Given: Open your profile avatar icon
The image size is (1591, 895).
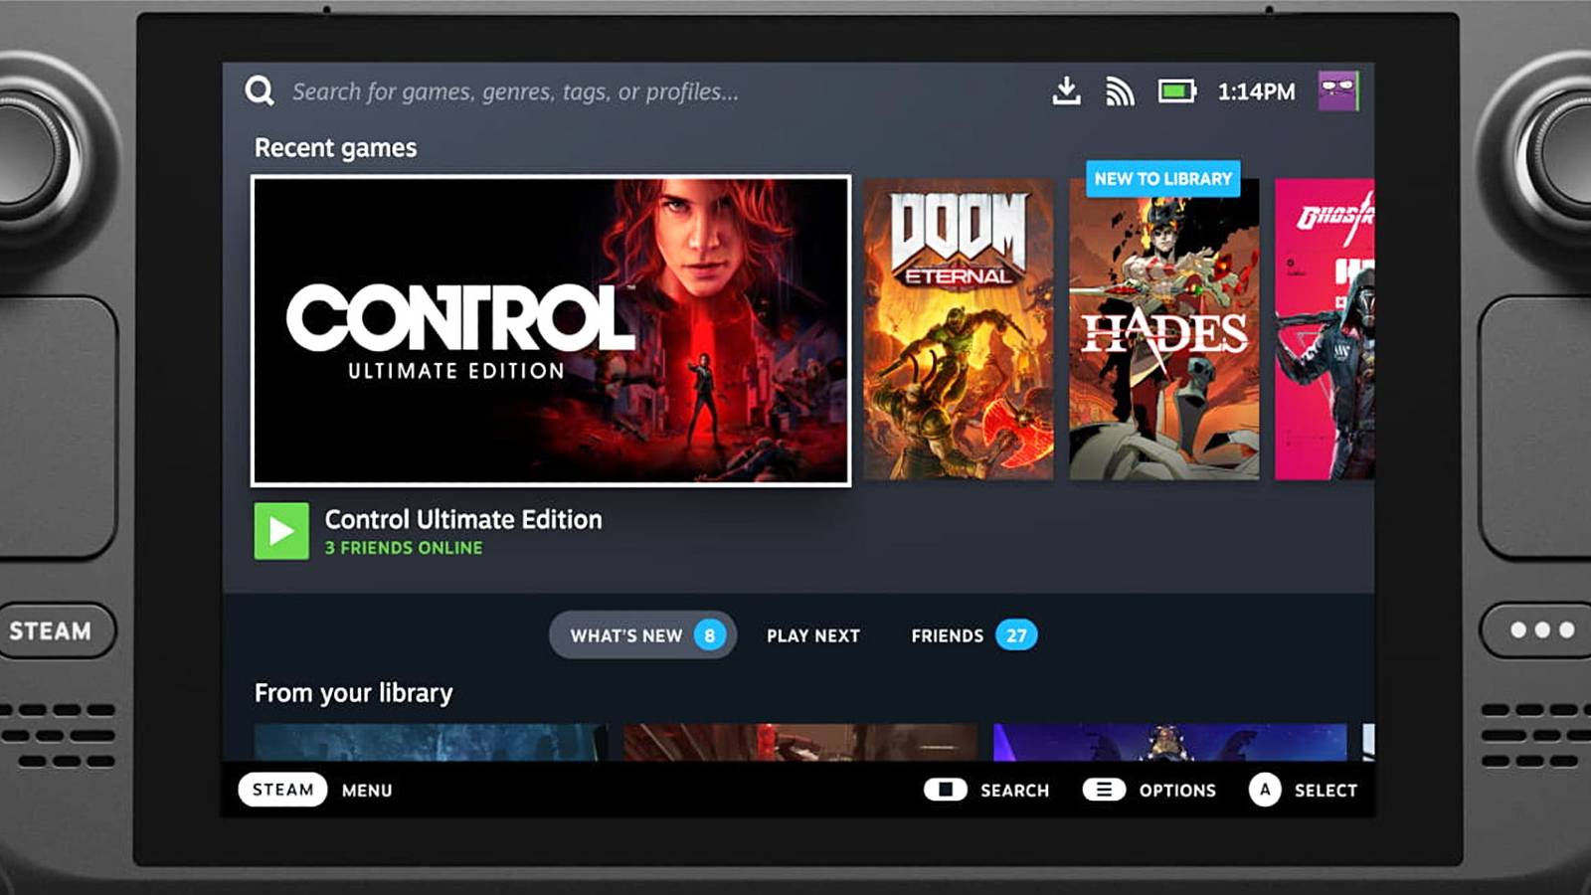Looking at the screenshot, I should pos(1338,90).
